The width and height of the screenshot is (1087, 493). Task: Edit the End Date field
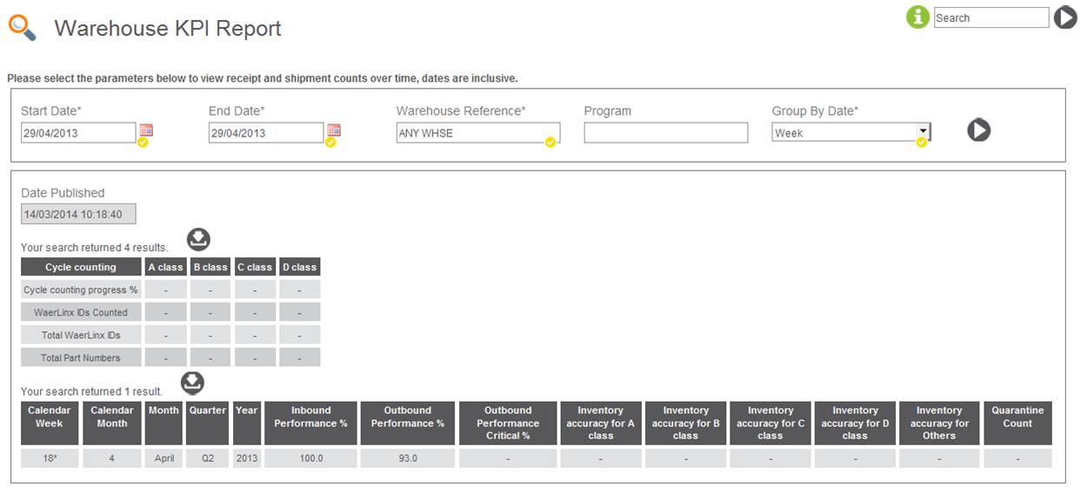266,133
